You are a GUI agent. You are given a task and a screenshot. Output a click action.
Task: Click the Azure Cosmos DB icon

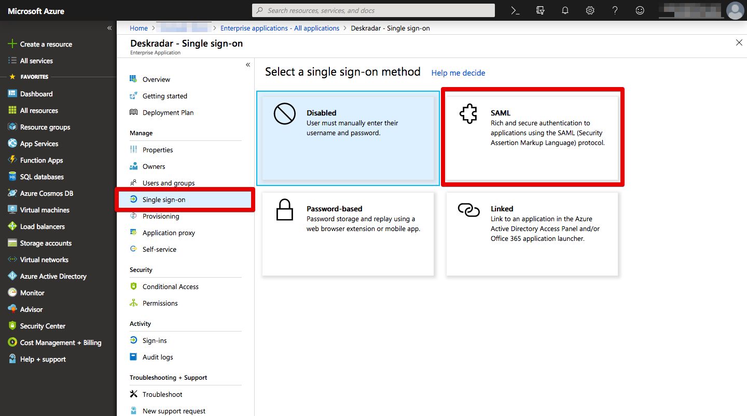pyautogui.click(x=12, y=193)
